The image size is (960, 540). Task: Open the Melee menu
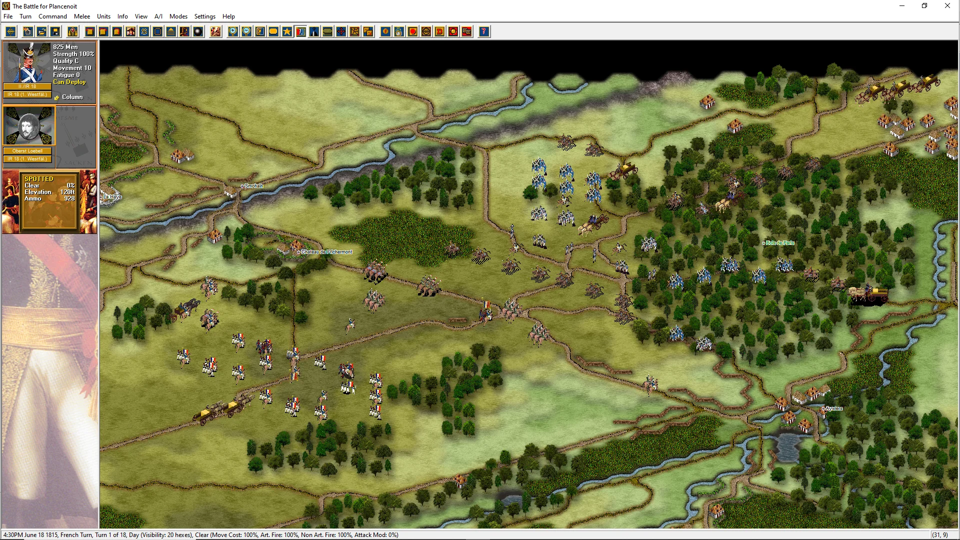82,16
